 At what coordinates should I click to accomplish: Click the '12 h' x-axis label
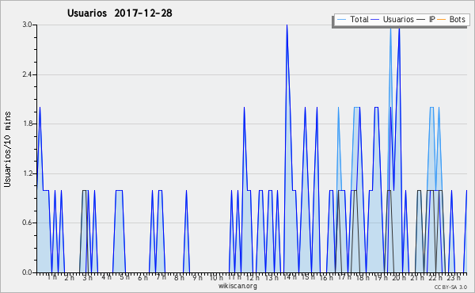[253, 277]
